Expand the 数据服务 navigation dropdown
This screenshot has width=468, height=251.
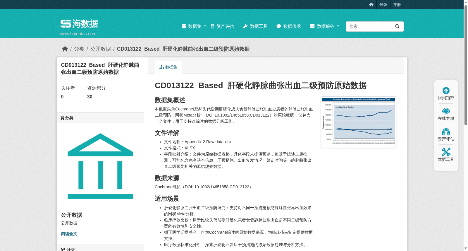click(x=325, y=26)
